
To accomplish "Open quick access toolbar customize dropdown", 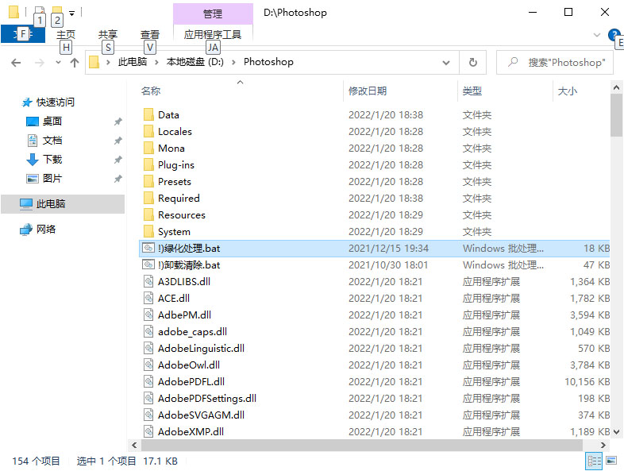I will [x=72, y=14].
